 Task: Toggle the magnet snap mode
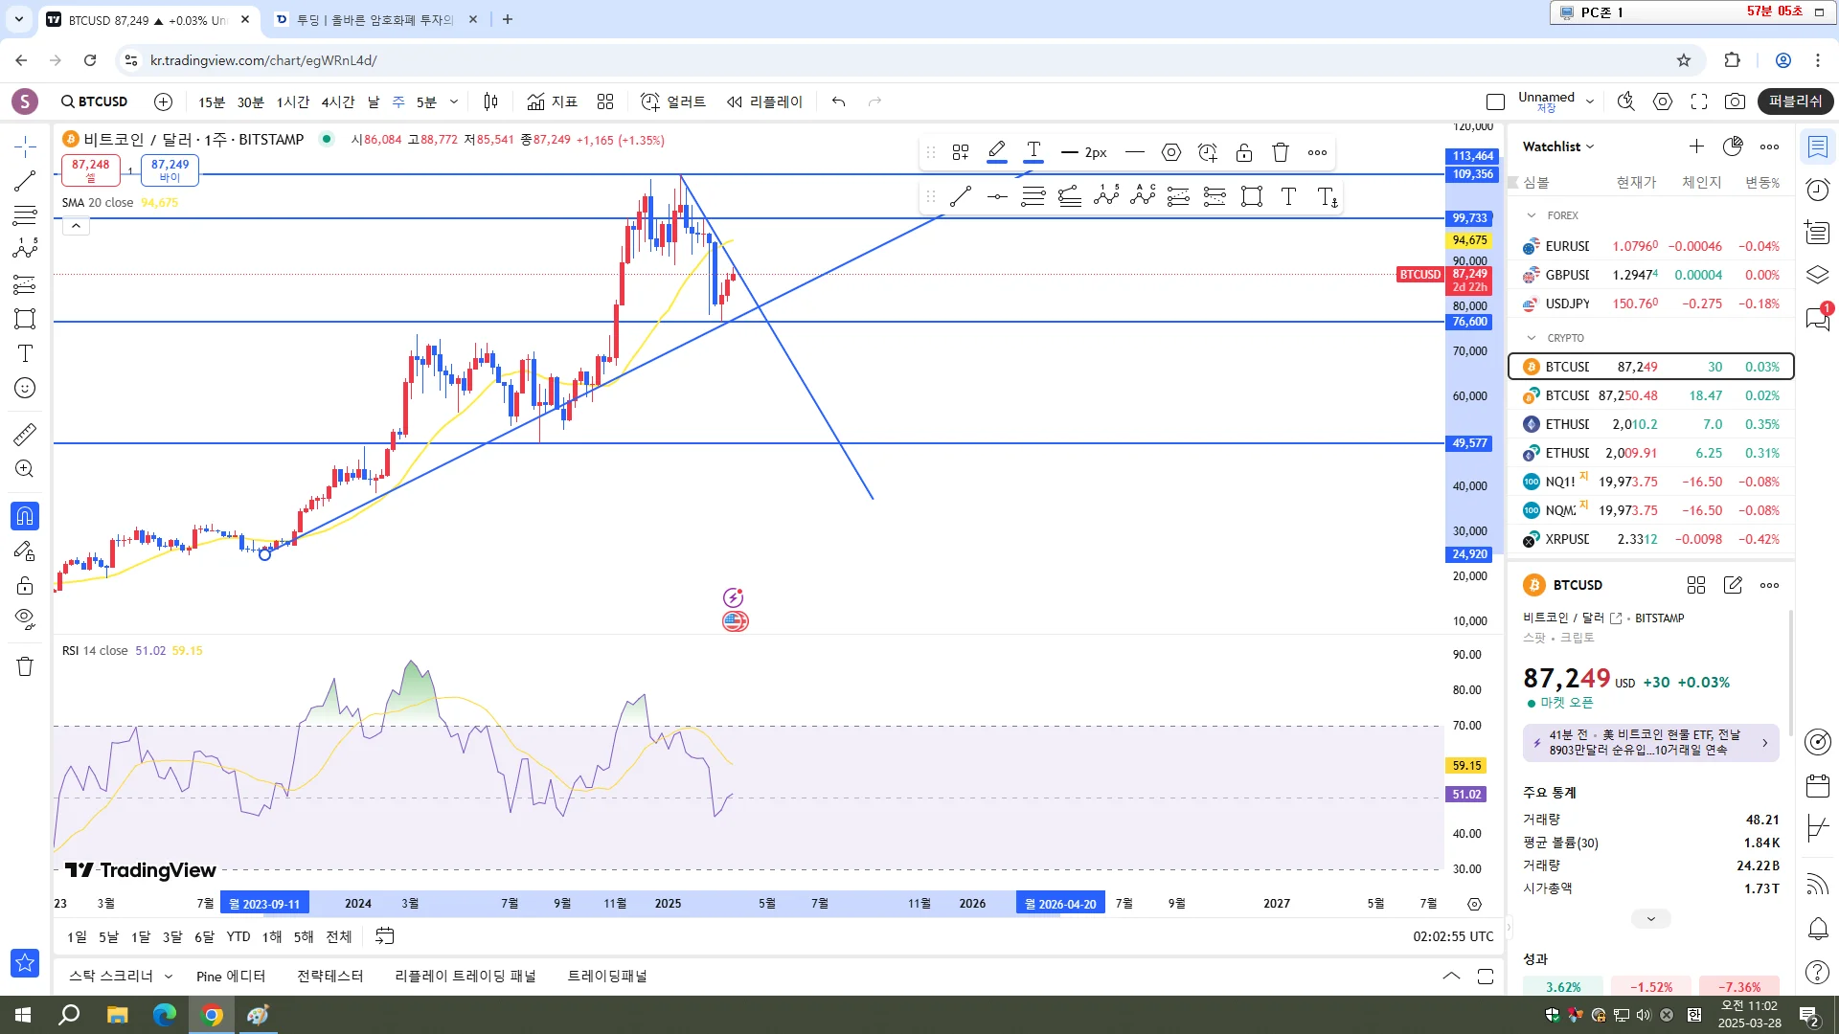(25, 516)
